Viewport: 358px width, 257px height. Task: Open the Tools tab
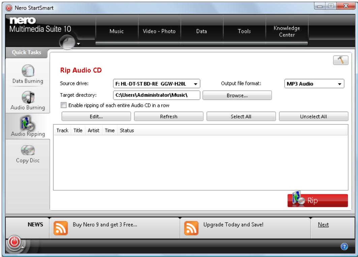coord(244,31)
